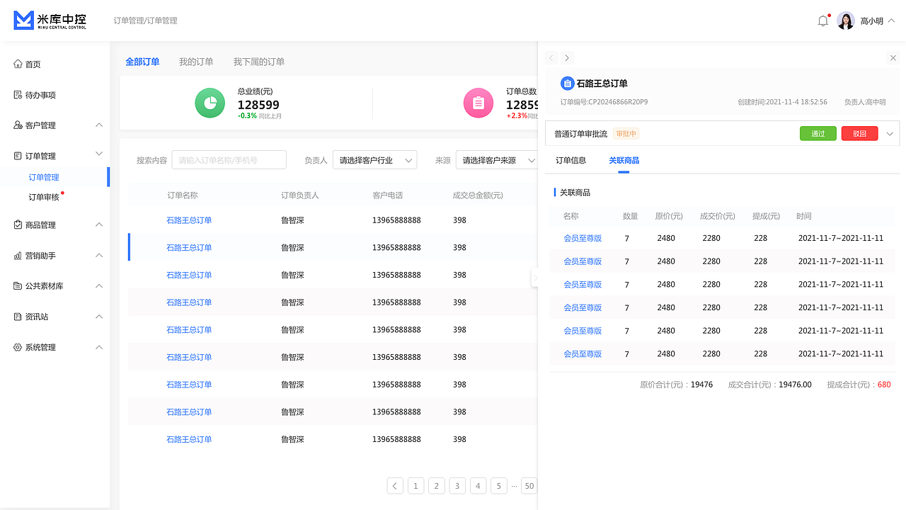This screenshot has height=510, width=906.
Task: Close the order detail panel
Action: 893,58
